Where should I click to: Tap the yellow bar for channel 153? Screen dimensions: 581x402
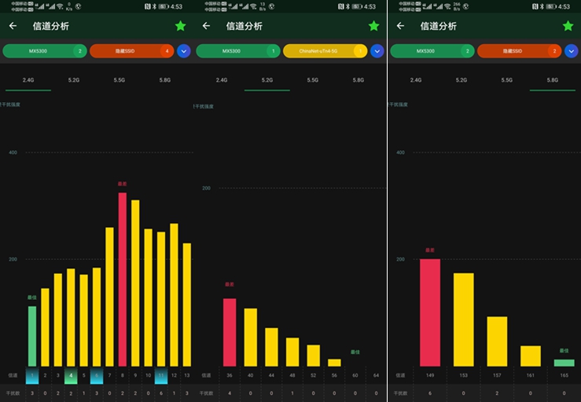point(464,320)
